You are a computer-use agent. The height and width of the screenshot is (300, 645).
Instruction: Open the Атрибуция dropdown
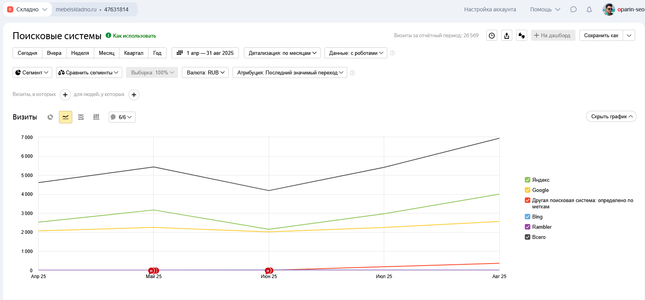point(290,72)
